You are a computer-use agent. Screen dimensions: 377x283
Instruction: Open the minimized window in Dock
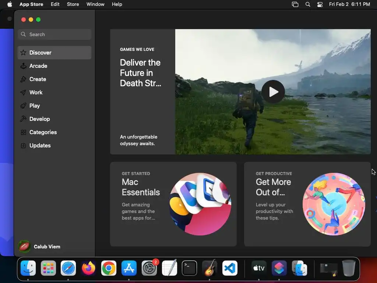tap(329, 269)
